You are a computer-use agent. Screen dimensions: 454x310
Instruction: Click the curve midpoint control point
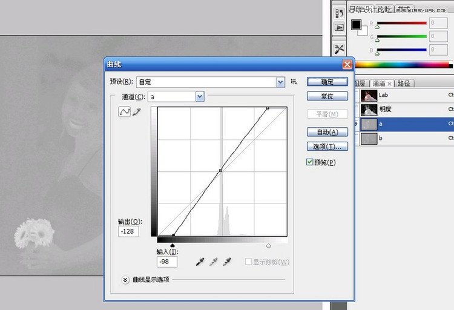pyautogui.click(x=220, y=171)
